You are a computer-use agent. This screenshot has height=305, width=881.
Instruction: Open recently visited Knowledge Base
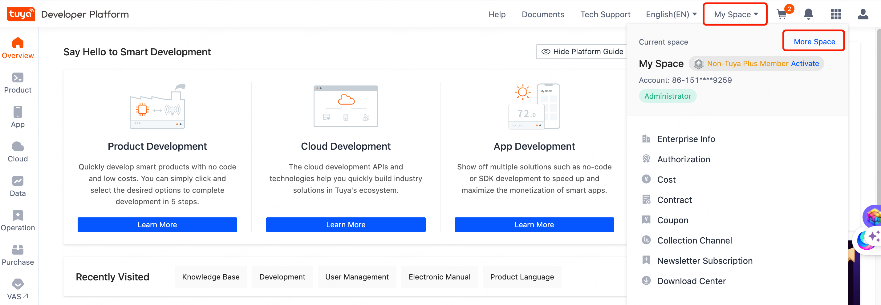(x=211, y=277)
